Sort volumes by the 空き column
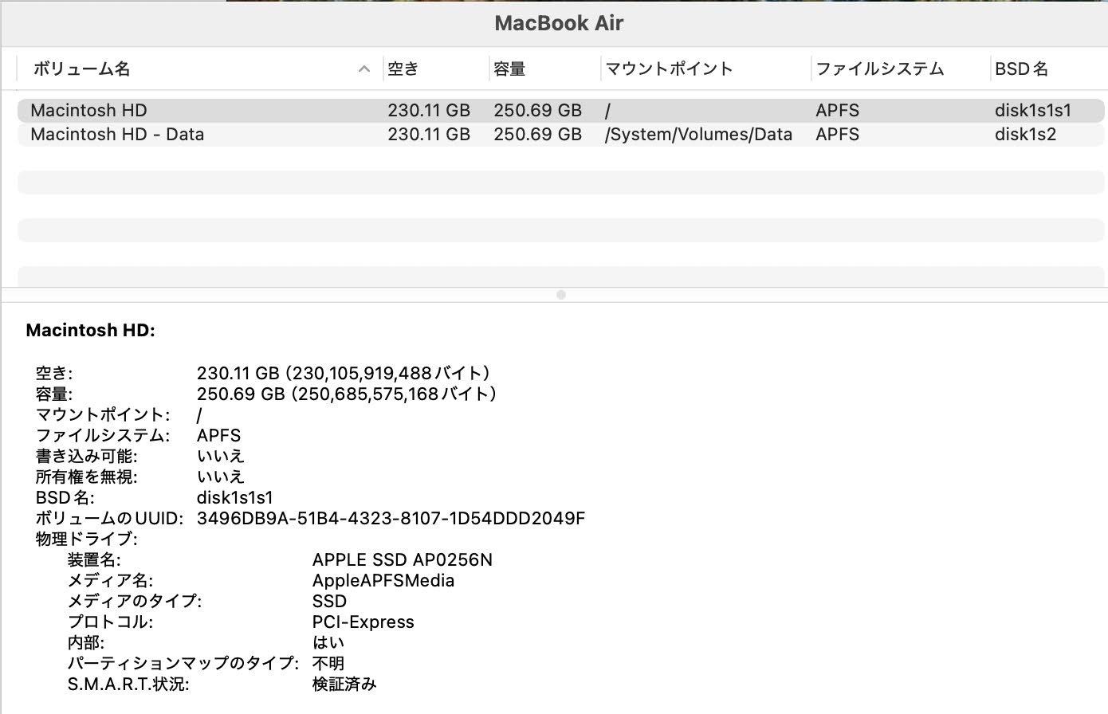Screen dimensions: 1108x714 point(403,69)
